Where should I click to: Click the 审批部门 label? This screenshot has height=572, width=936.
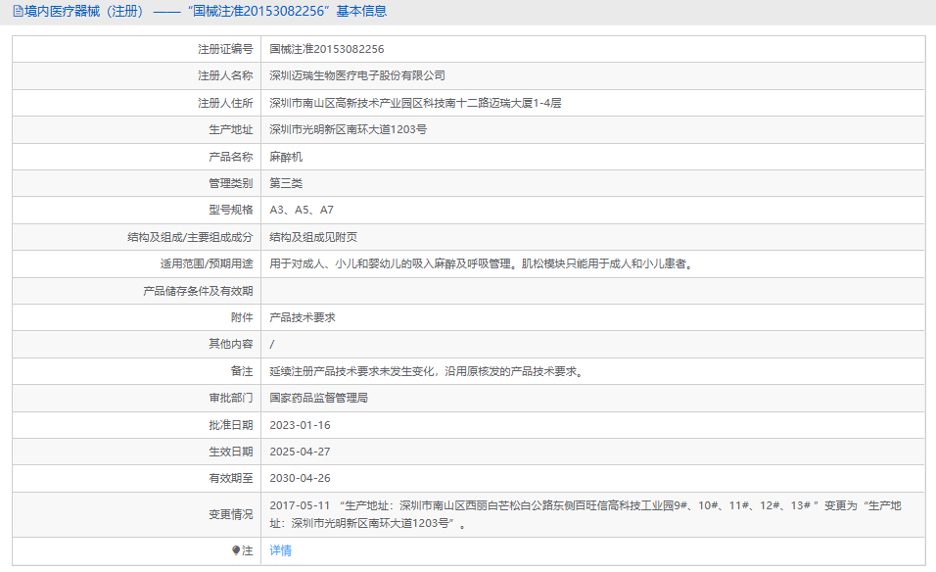point(231,398)
